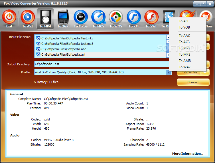Click the Frame Rate value 23.976
This screenshot has width=215, height=163.
(x=151, y=128)
